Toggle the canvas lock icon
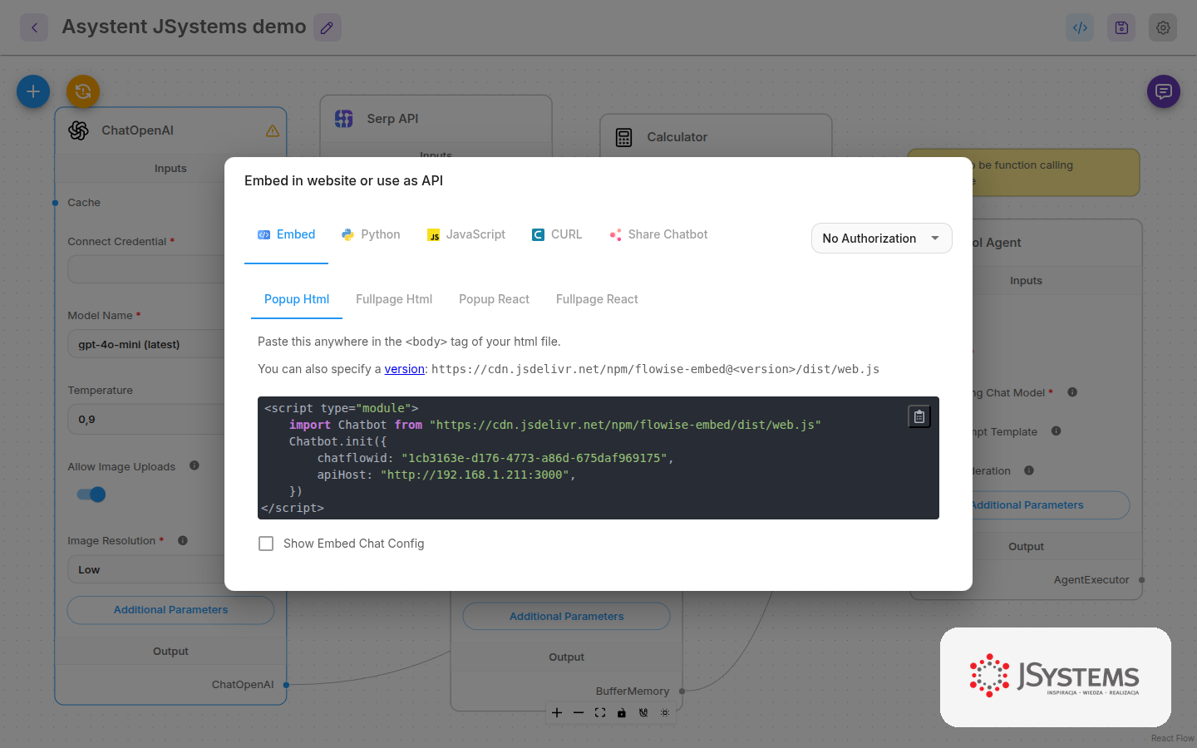The image size is (1197, 748). 622,712
